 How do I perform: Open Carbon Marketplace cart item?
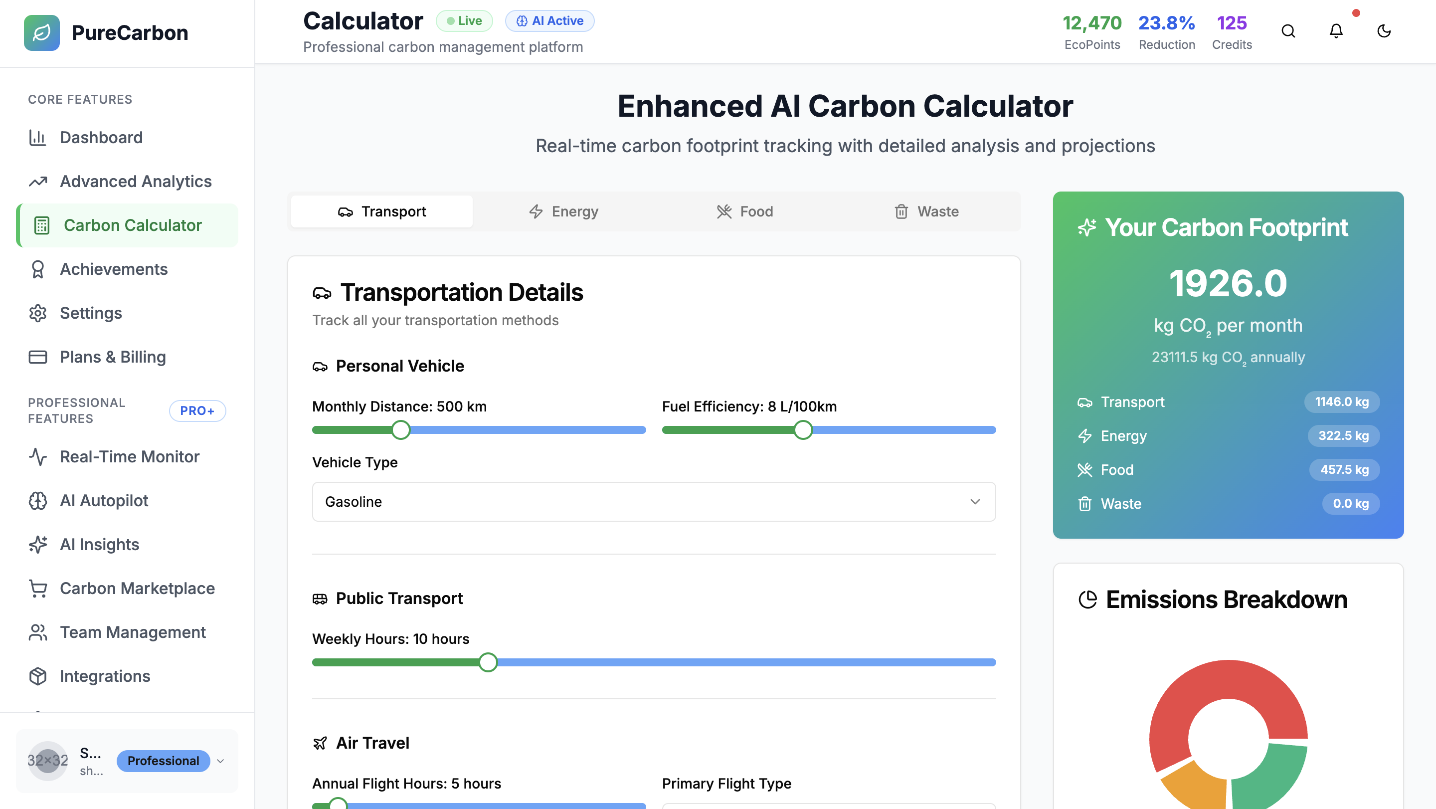(137, 588)
